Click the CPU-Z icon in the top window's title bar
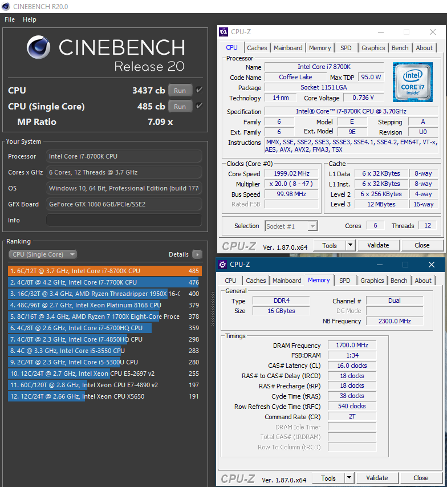Viewport: 447px width, 487px height. click(x=223, y=32)
